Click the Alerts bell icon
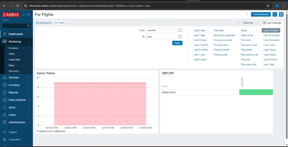This screenshot has height=147, width=288. (x=5, y=107)
